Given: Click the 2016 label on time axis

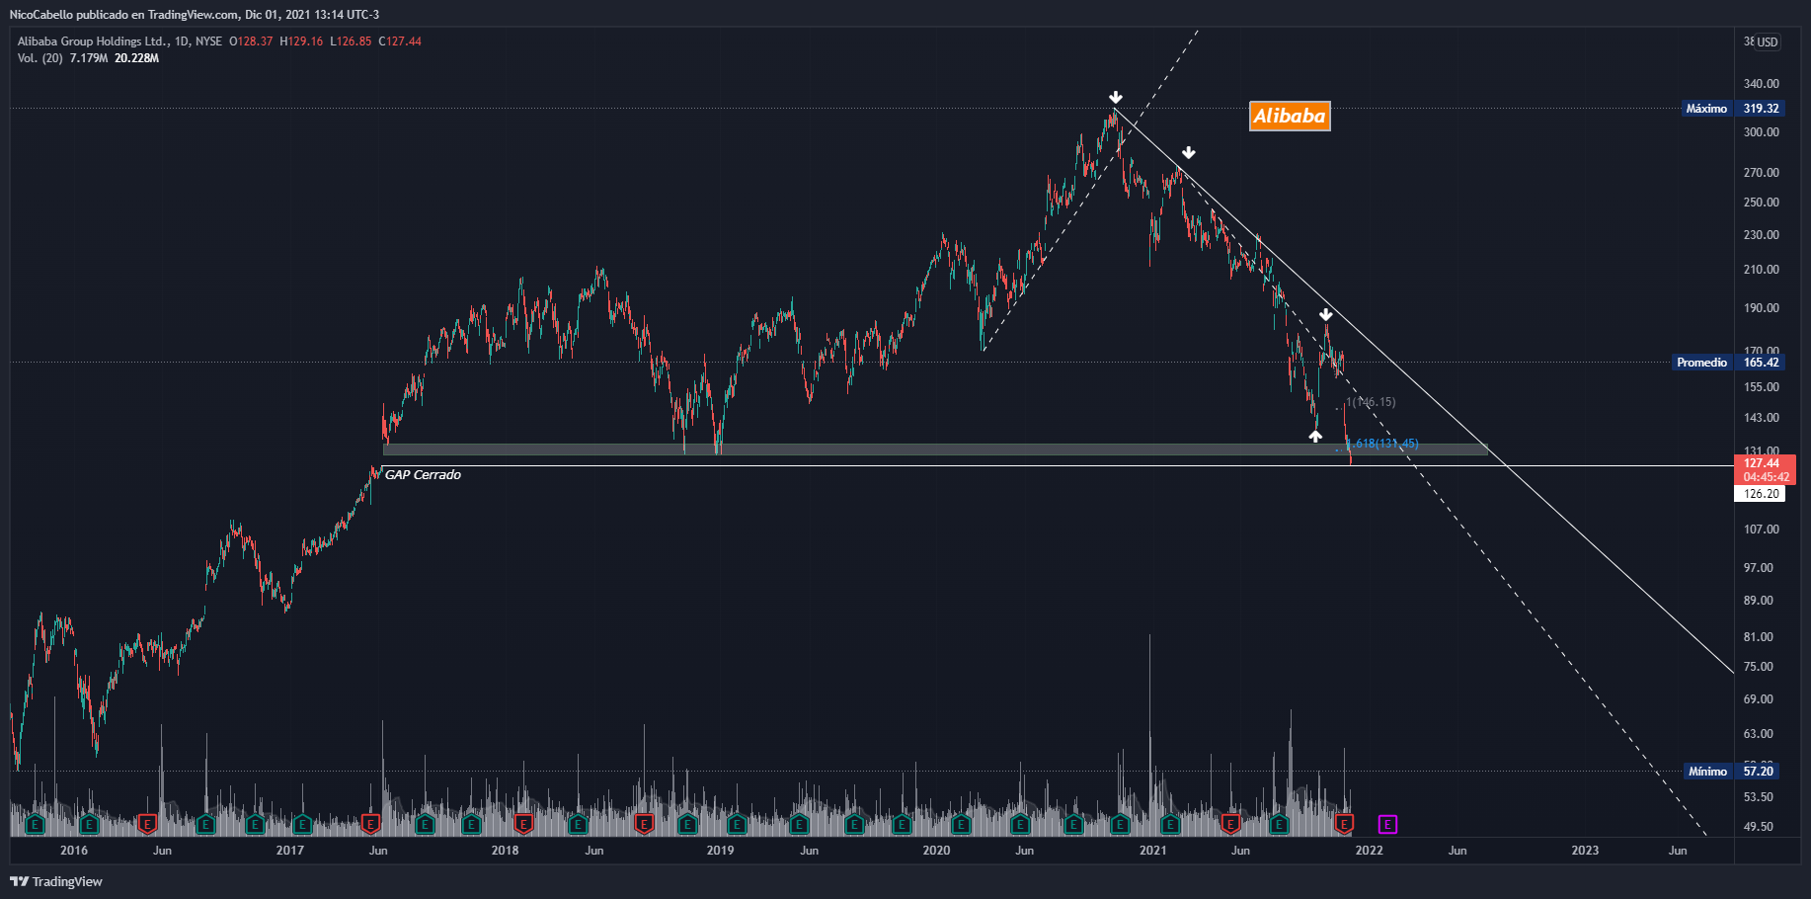Looking at the screenshot, I should (74, 851).
